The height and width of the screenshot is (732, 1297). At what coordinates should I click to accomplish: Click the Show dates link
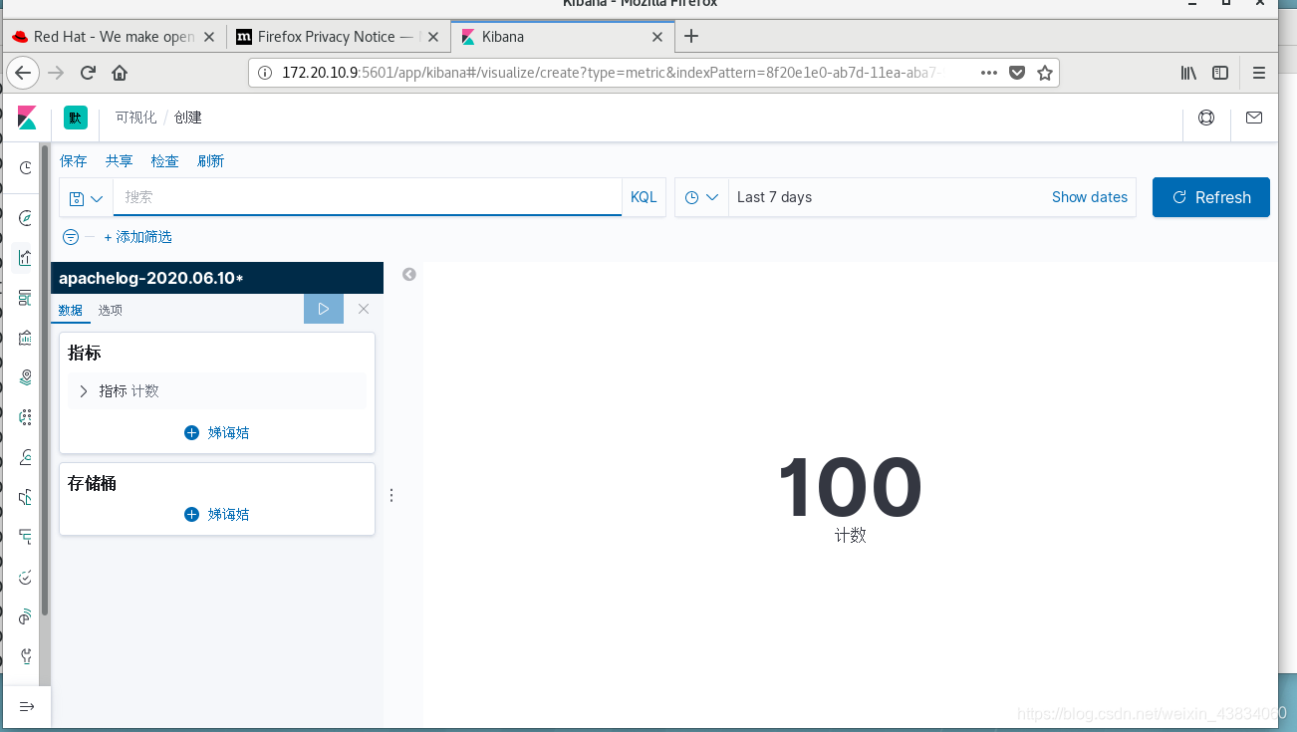tap(1090, 197)
